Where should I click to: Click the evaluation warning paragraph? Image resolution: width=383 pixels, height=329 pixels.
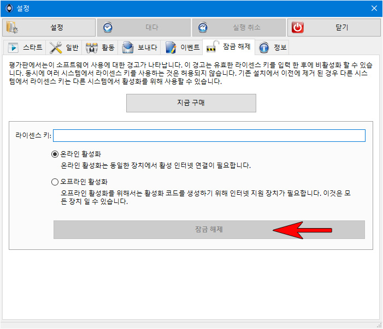pos(191,73)
